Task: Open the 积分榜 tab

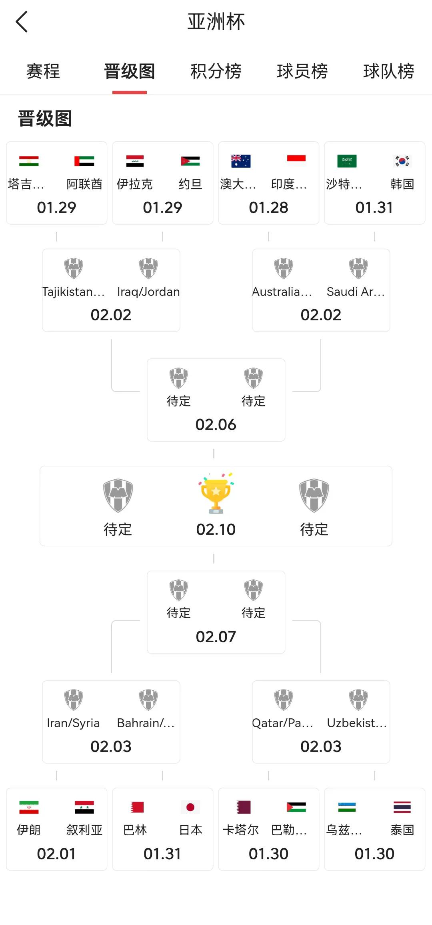Action: 216,71
